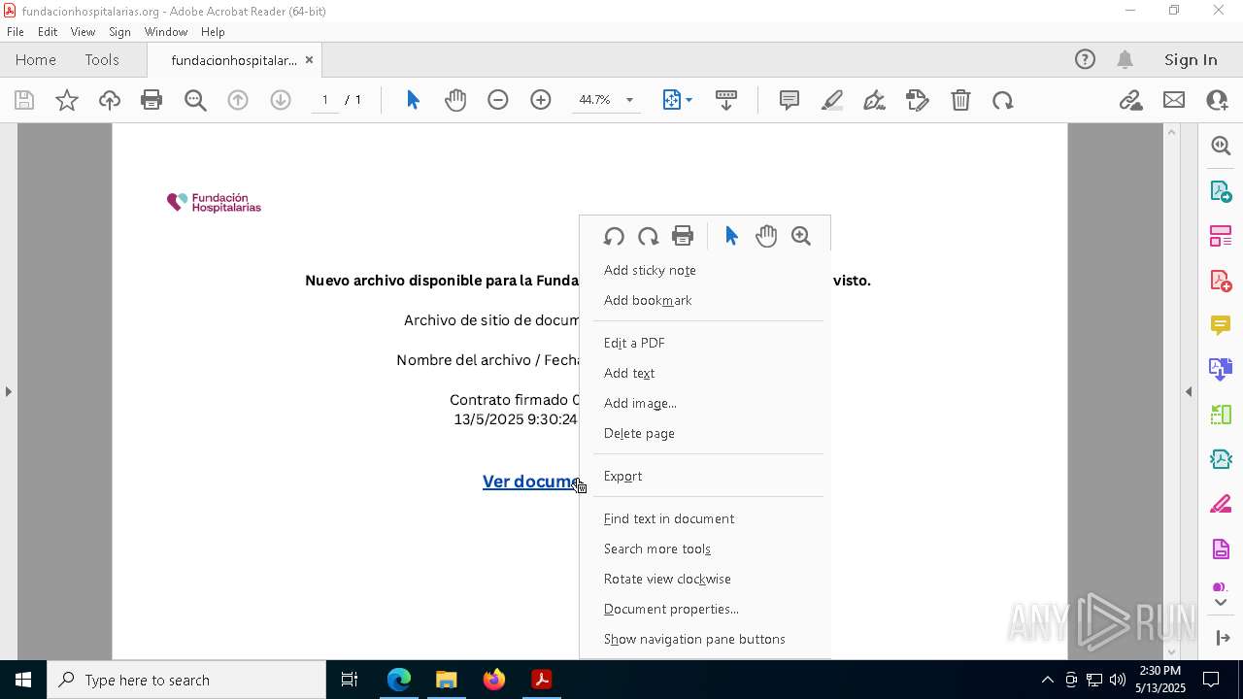Screen dimensions: 1243x699
Task: Expand the left navigation pane arrow
Action: tap(8, 391)
